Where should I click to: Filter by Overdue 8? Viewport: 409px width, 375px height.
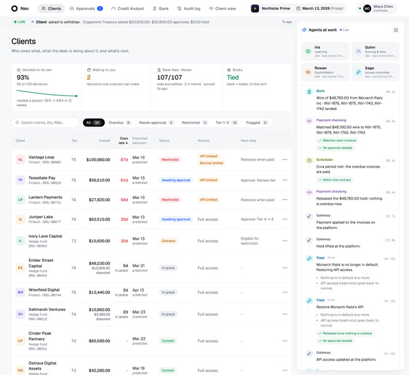(x=120, y=122)
